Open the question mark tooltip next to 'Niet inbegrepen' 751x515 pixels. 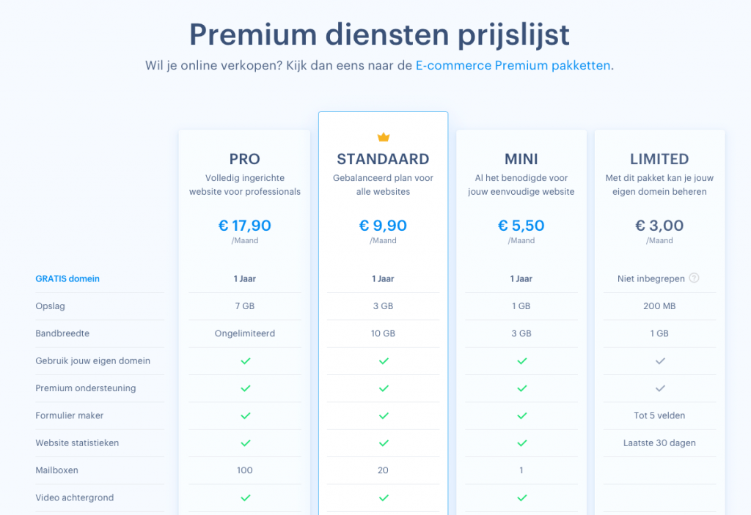(x=695, y=278)
